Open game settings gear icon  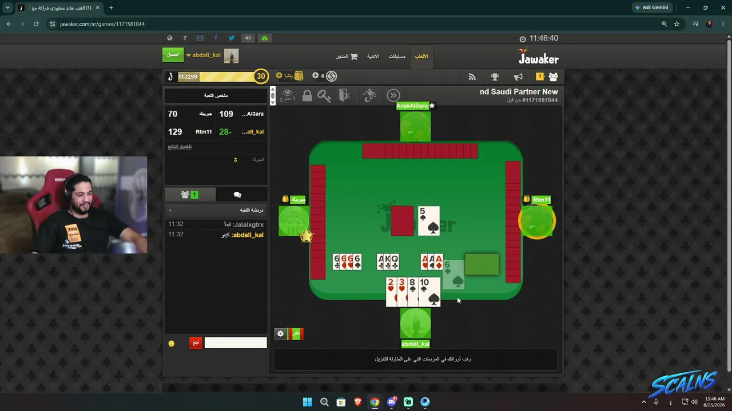pos(280,334)
